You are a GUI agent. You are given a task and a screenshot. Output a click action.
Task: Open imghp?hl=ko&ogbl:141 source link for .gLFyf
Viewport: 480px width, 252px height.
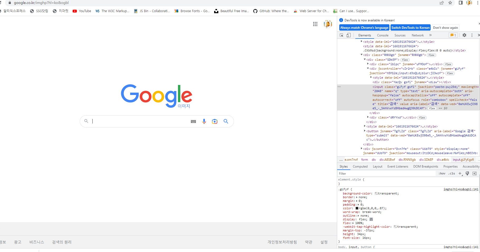point(461,189)
